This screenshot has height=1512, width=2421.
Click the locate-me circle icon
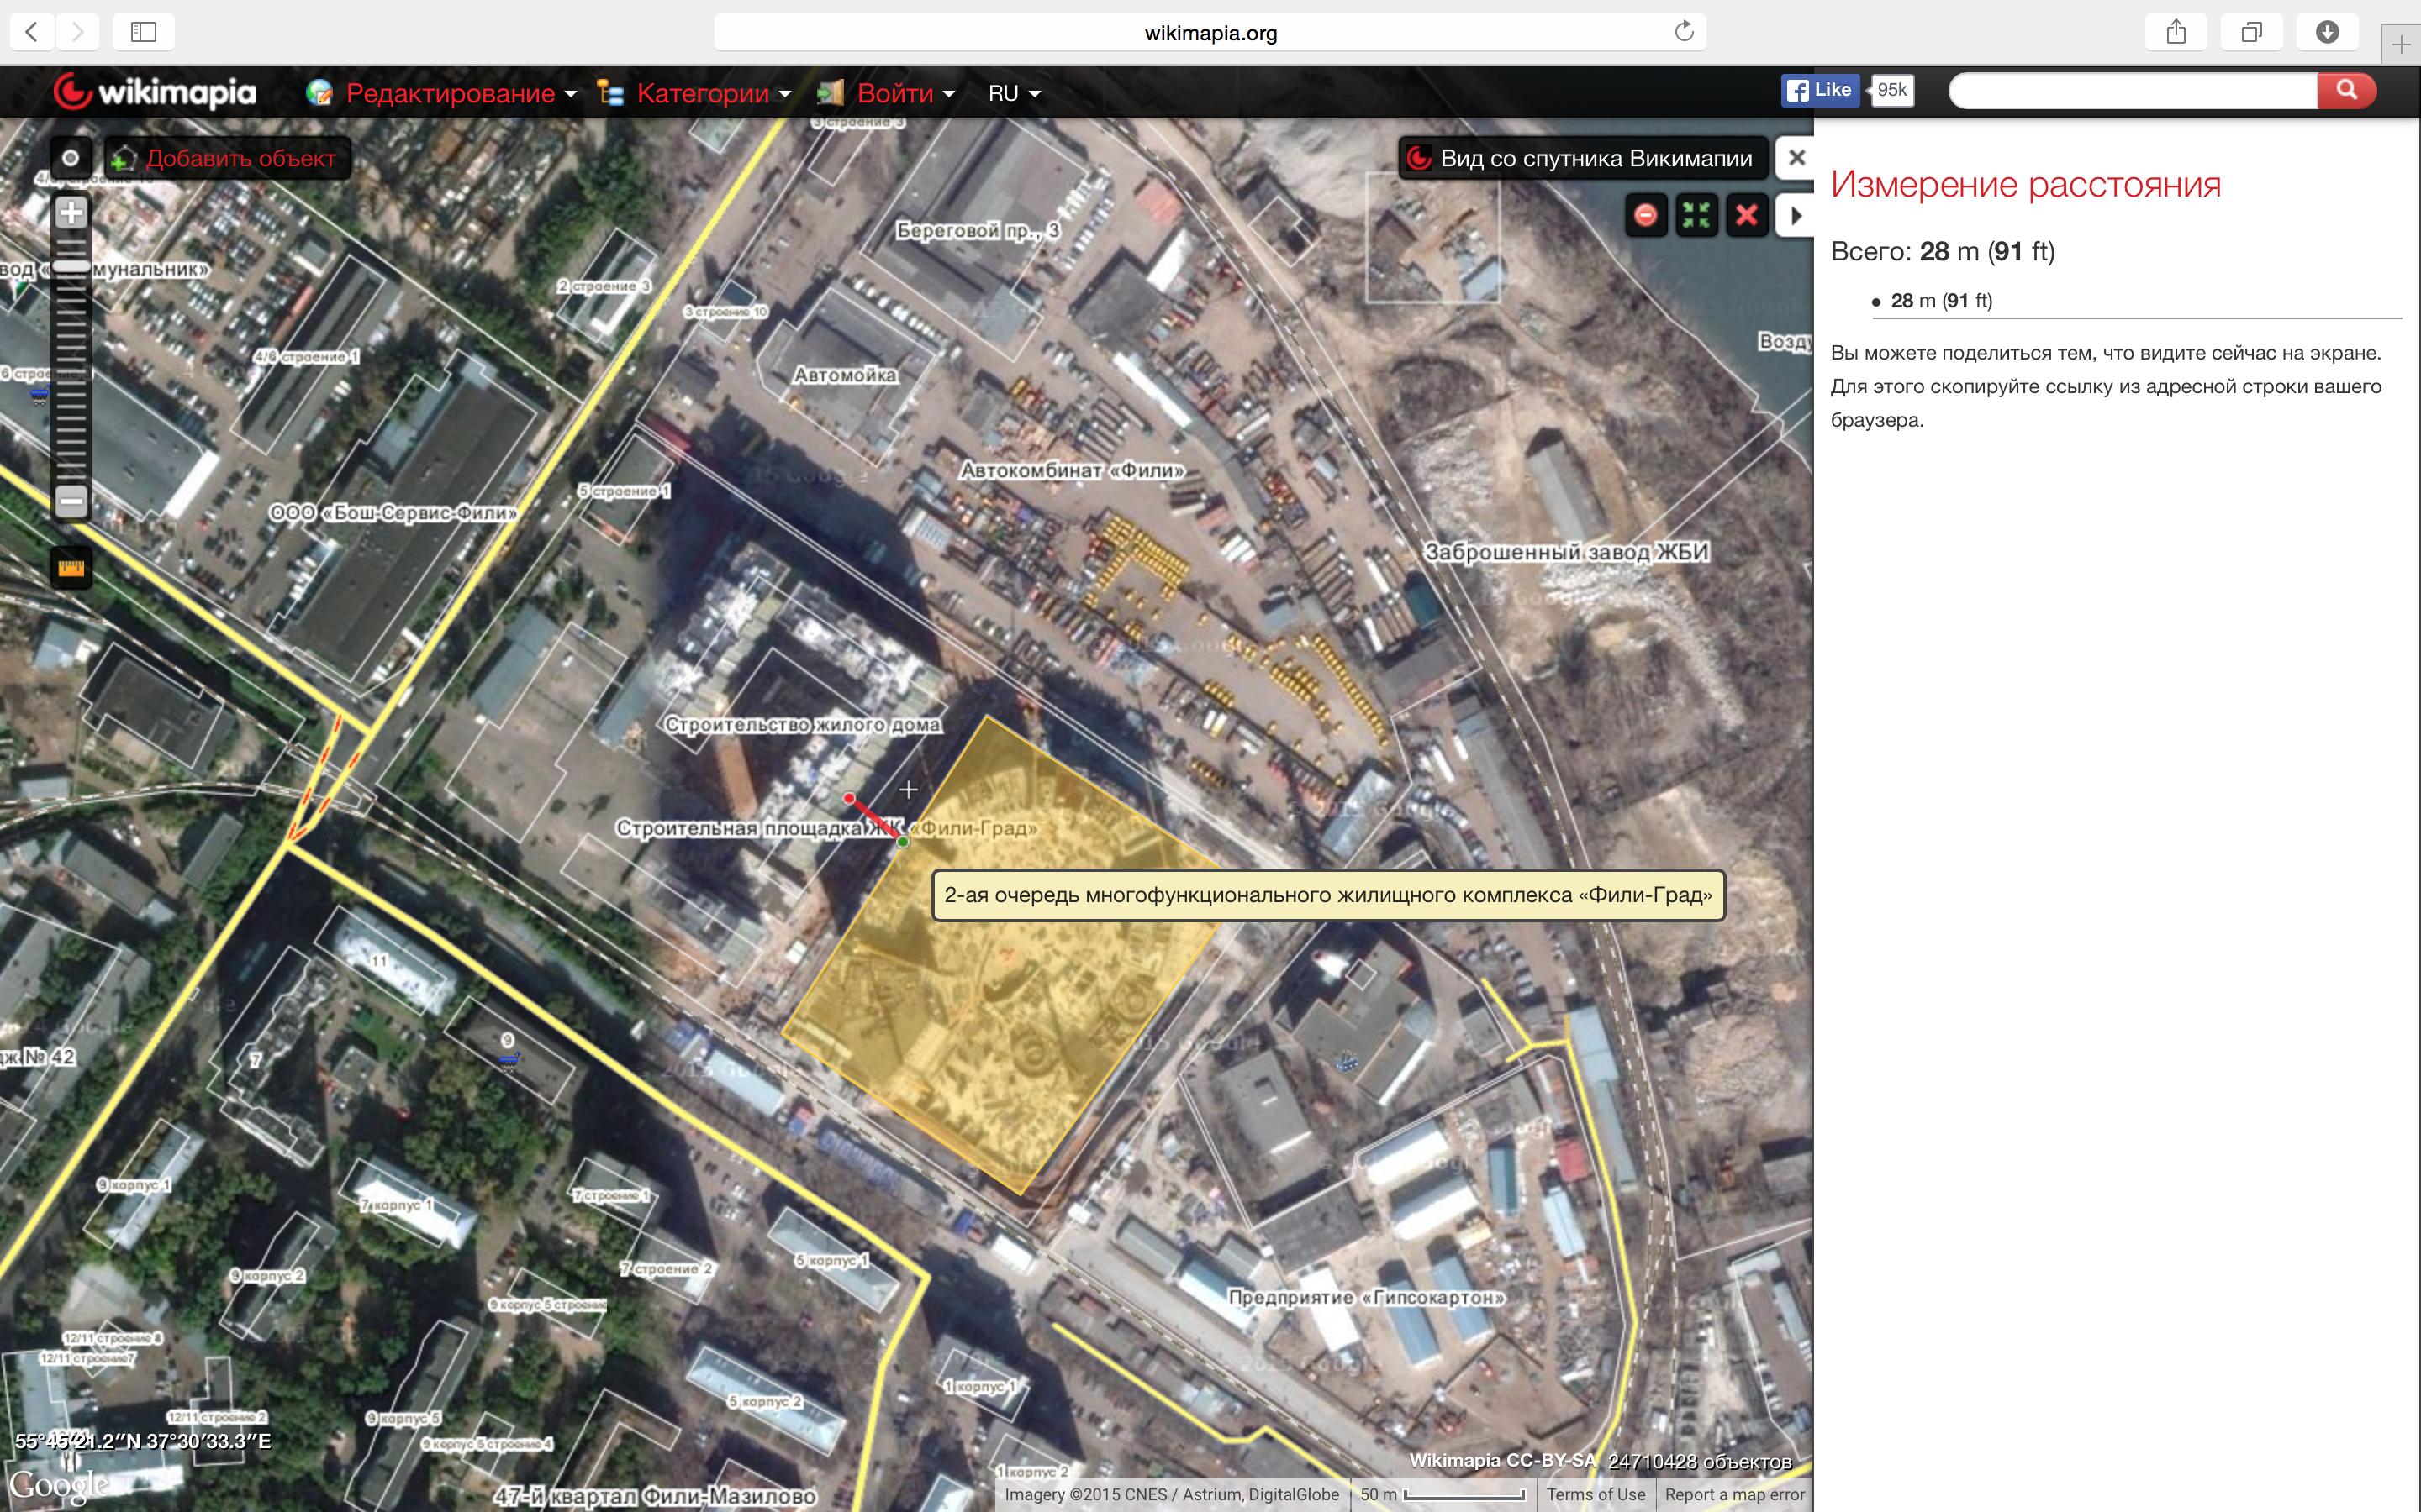pyautogui.click(x=71, y=158)
